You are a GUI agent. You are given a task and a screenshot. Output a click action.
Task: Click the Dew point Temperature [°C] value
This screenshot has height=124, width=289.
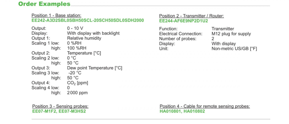point(94,68)
